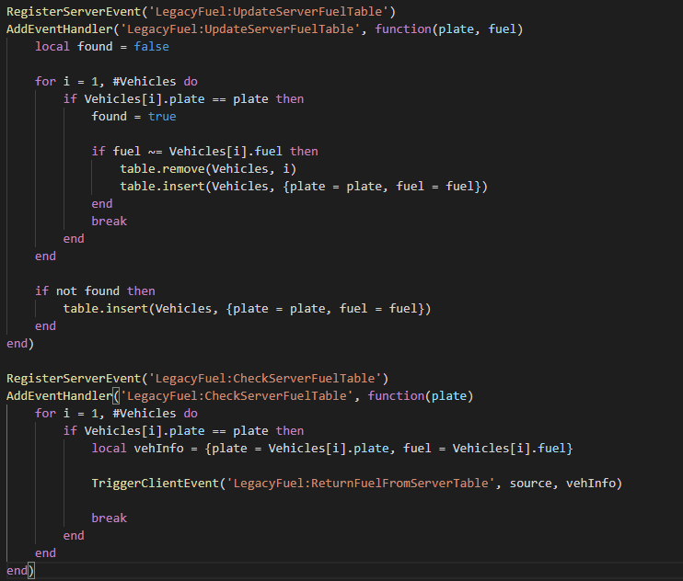Click 'if not found then' statement
This screenshot has width=683, height=581.
(95, 290)
